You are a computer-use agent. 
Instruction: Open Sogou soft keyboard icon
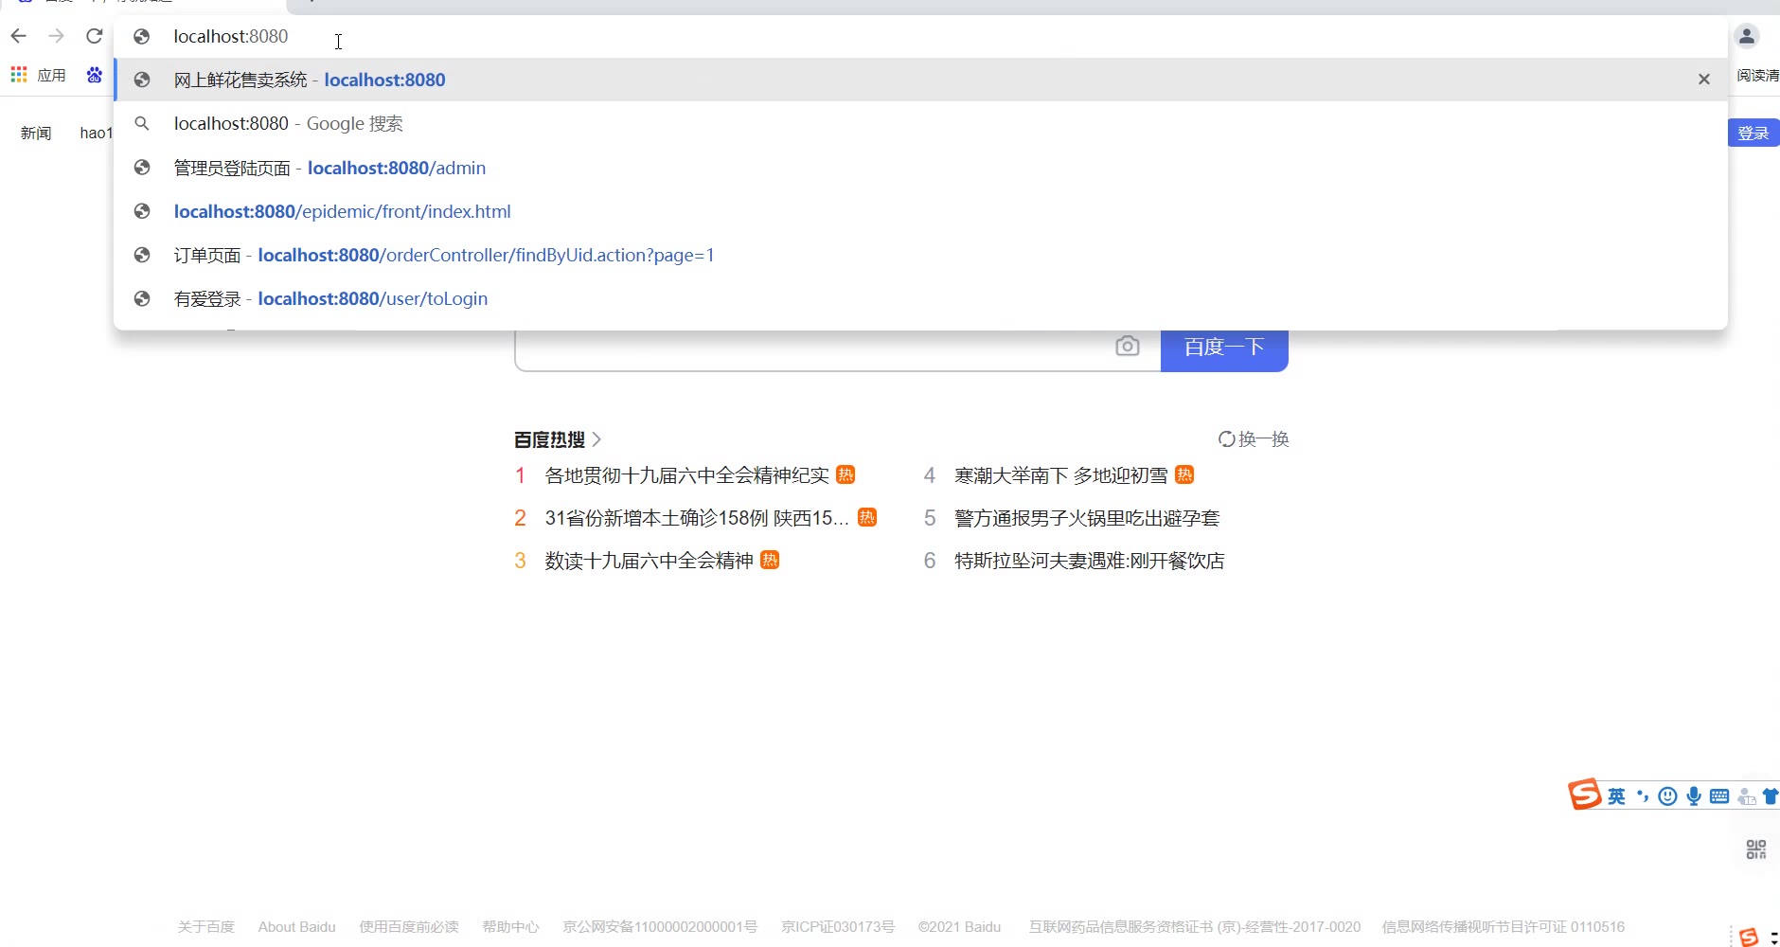1719,796
